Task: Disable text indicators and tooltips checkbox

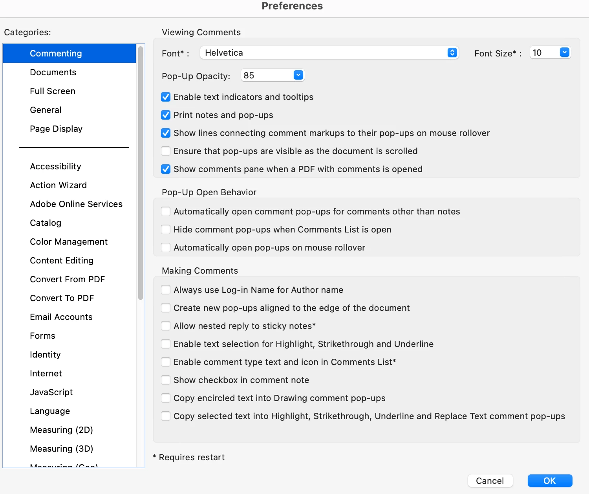Action: [x=166, y=97]
